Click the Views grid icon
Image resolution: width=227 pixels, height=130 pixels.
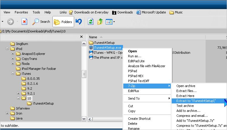(109, 22)
